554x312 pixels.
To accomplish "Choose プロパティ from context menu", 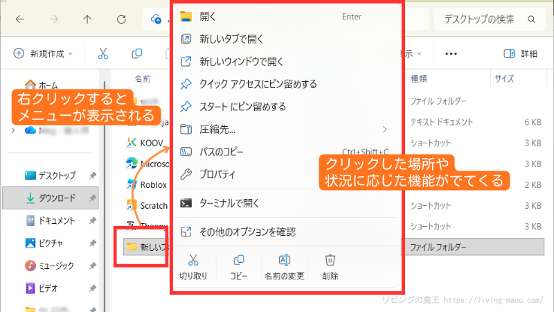I will [x=217, y=174].
